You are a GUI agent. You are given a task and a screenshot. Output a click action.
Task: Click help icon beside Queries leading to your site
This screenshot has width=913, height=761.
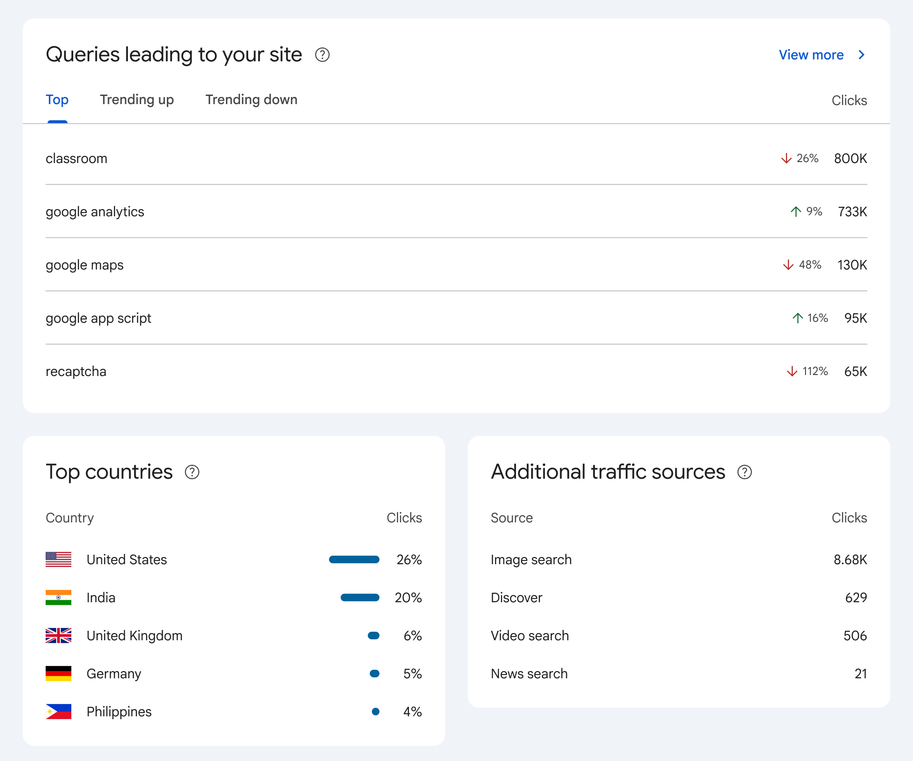pos(322,55)
